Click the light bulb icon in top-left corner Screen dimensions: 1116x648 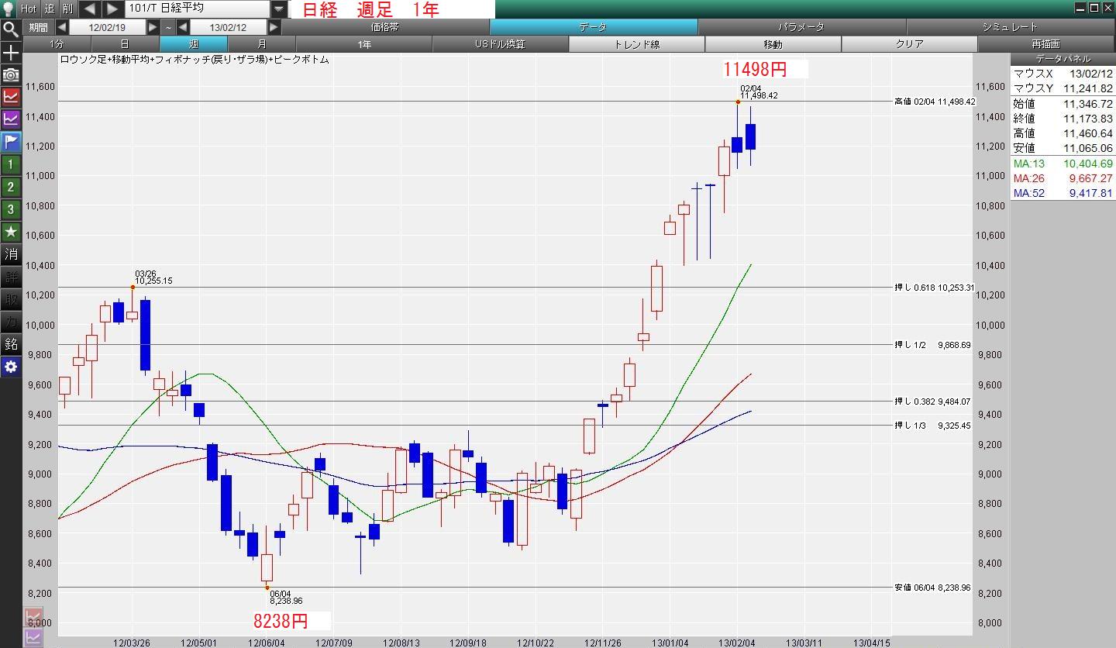(9, 9)
